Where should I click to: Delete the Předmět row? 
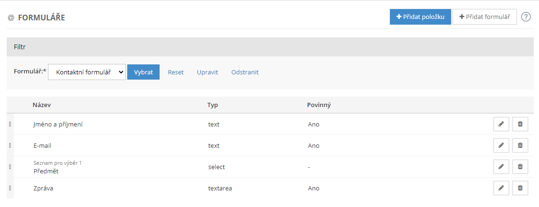click(x=520, y=167)
